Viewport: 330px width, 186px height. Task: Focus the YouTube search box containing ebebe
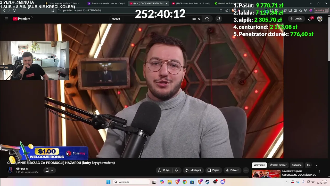tap(152, 19)
